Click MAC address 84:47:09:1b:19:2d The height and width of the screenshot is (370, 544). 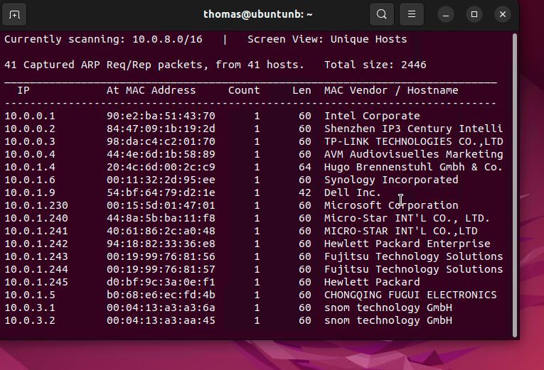[161, 129]
